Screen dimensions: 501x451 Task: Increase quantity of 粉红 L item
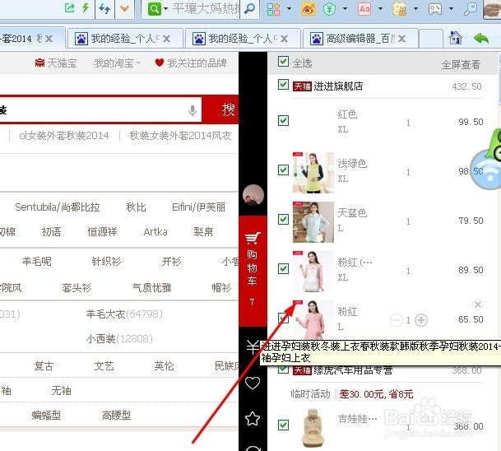click(x=421, y=320)
